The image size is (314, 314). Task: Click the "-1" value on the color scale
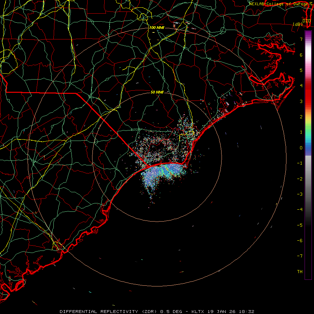click(300, 163)
